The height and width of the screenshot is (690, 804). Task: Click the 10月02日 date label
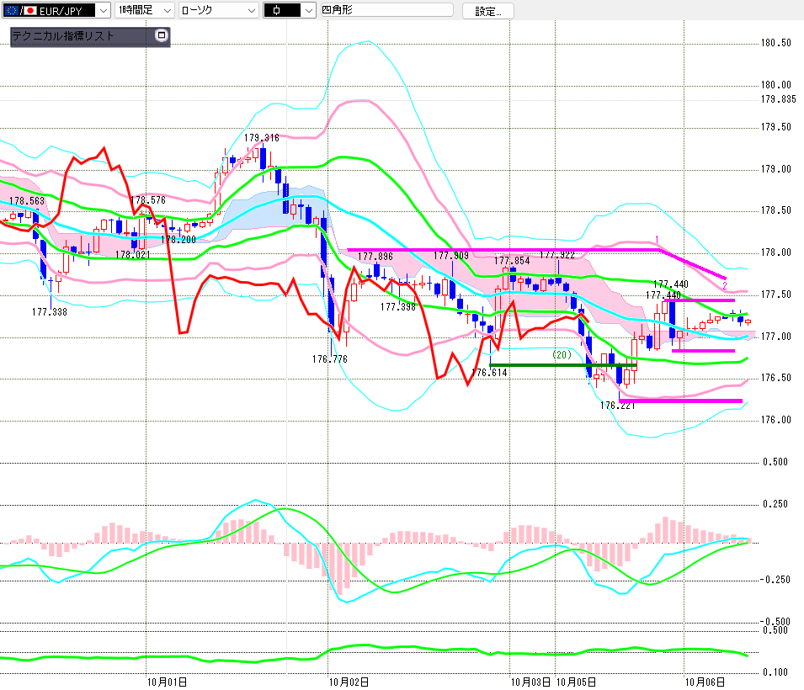click(349, 682)
